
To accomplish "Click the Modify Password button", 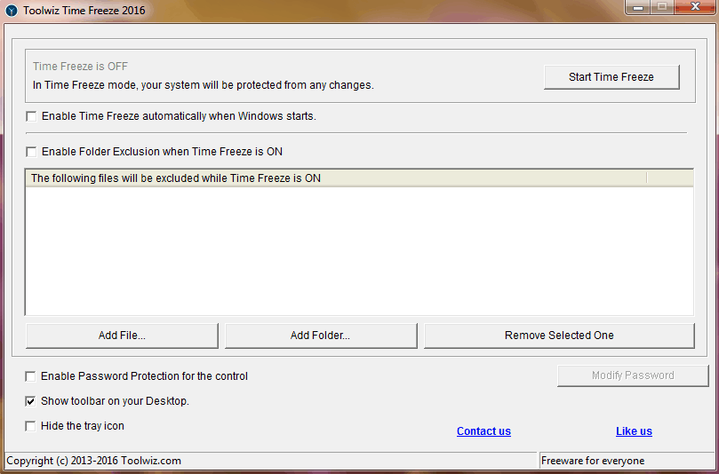I will [633, 375].
